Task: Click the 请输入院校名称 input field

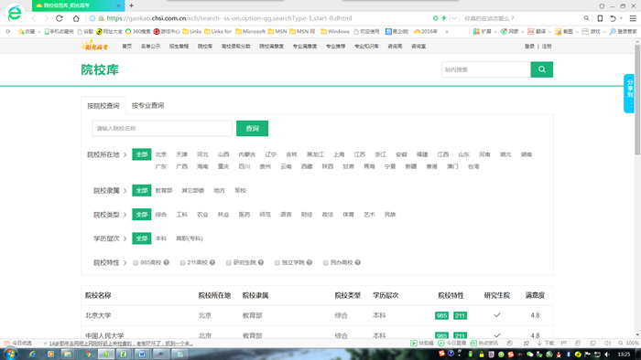Action: click(162, 129)
